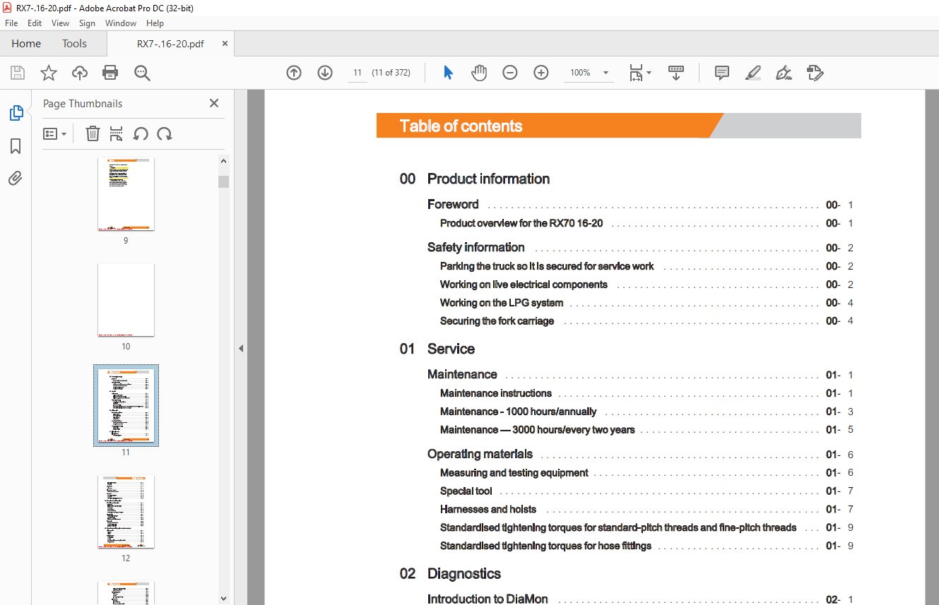The width and height of the screenshot is (939, 605).
Task: Rotate pages counterclockwise
Action: [x=141, y=133]
